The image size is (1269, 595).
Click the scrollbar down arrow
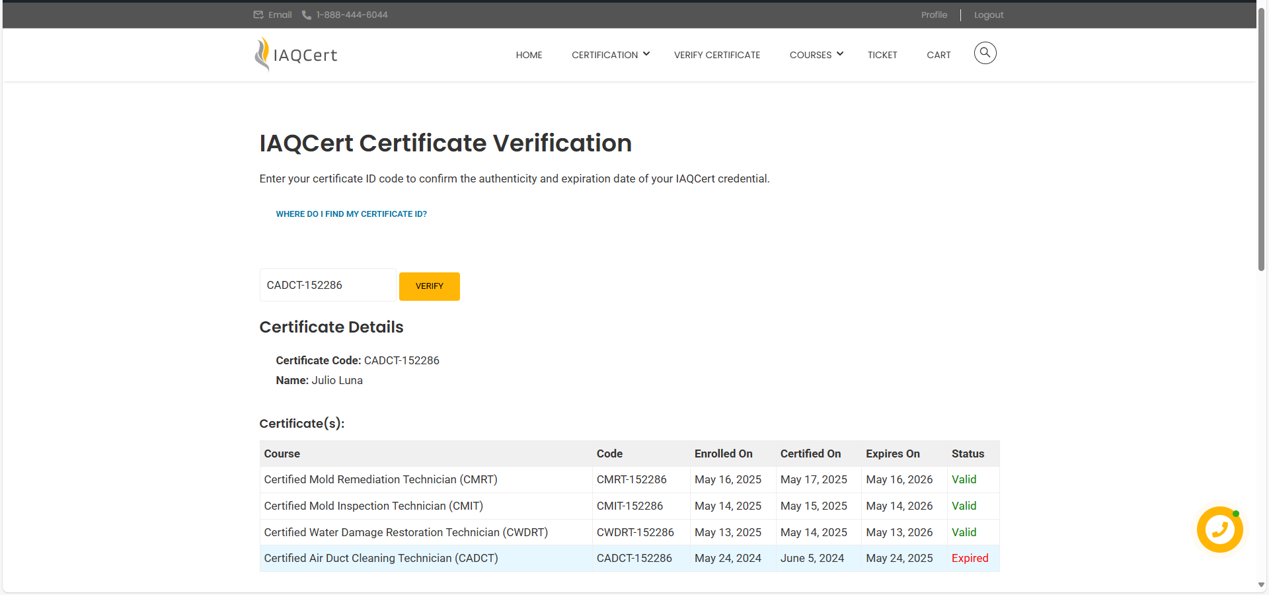pos(1261,585)
